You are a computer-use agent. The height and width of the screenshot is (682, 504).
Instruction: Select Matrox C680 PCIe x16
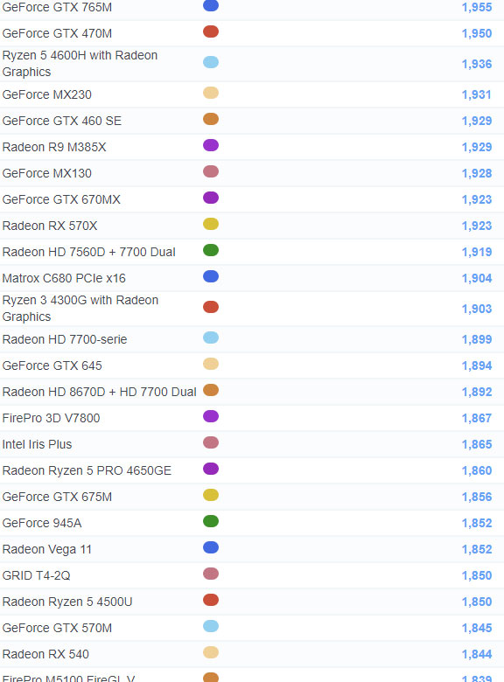point(64,278)
